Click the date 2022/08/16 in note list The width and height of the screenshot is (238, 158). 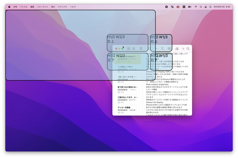tap(123, 90)
